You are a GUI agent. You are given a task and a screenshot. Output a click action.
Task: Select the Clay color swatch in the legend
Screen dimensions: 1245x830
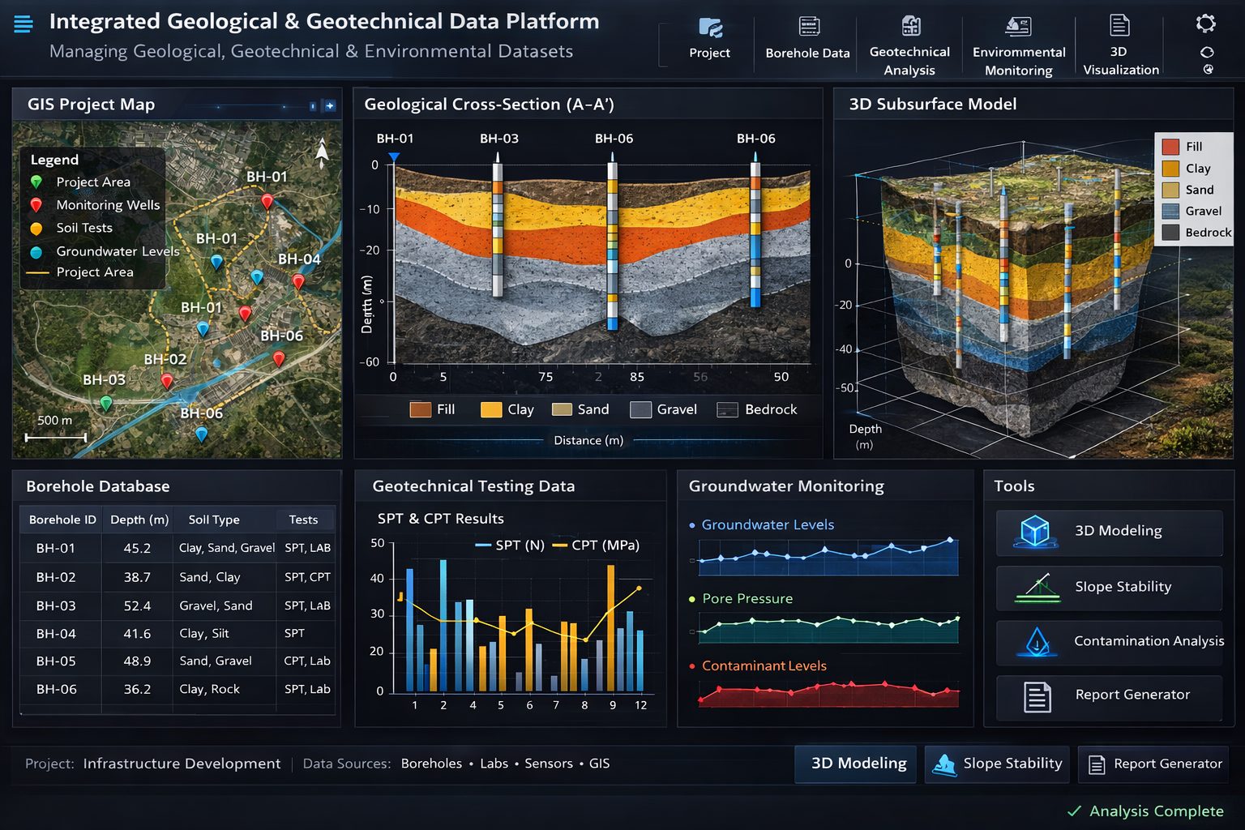(1170, 169)
